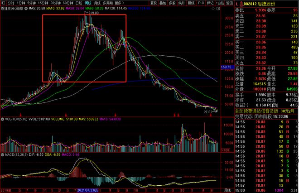Click the MA120: 114.45 indicator label
Viewport: 299px width, 193px height.
[116, 9]
